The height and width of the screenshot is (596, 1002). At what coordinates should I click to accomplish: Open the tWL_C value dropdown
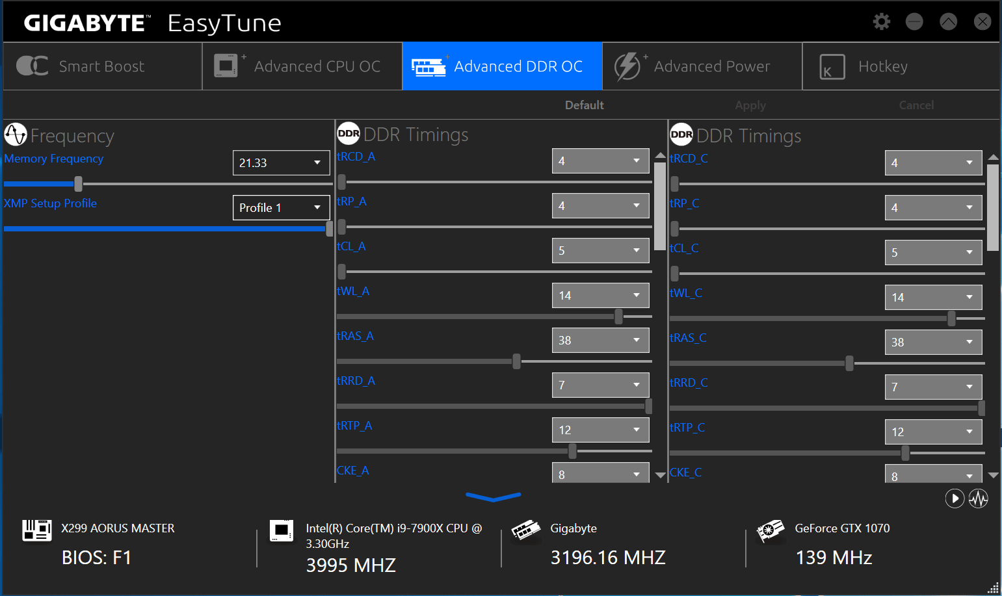click(x=933, y=297)
